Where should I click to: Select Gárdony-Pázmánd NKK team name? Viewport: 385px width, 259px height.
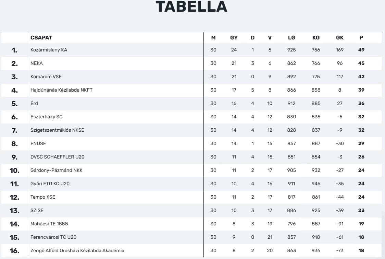(x=57, y=170)
